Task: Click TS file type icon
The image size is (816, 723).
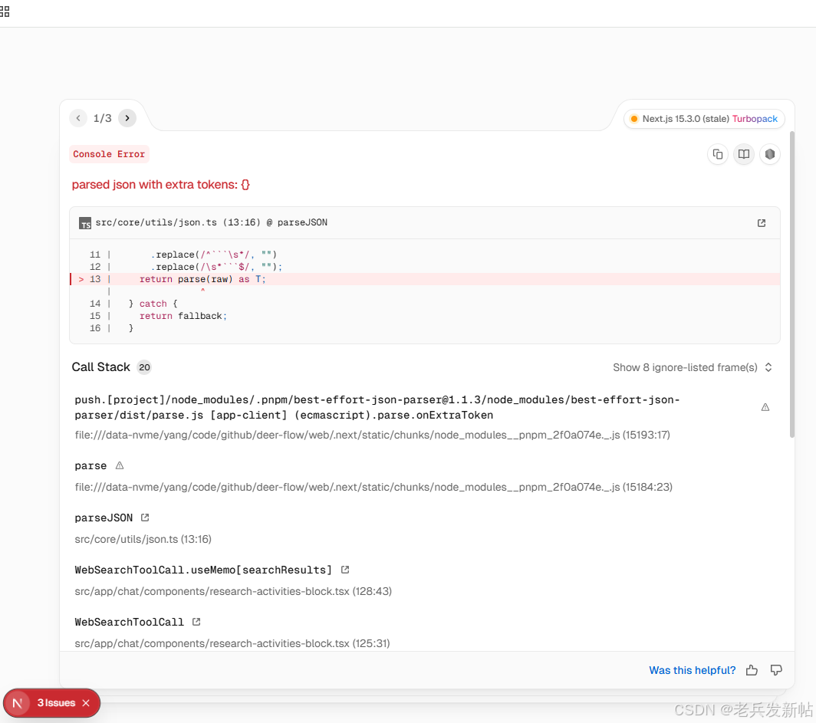Action: click(x=85, y=223)
